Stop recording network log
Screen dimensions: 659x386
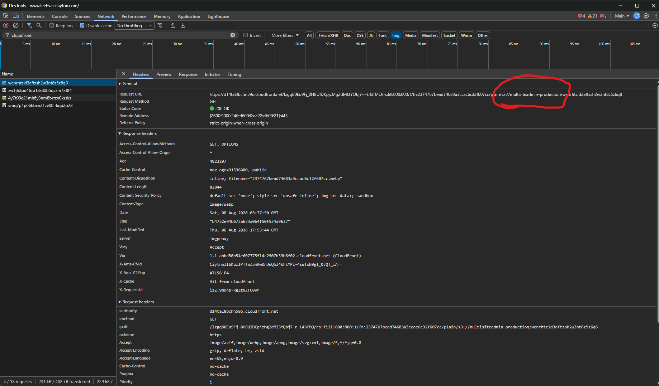coord(6,25)
